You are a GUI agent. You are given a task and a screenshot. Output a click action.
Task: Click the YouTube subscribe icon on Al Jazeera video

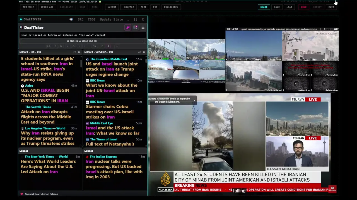332,189
